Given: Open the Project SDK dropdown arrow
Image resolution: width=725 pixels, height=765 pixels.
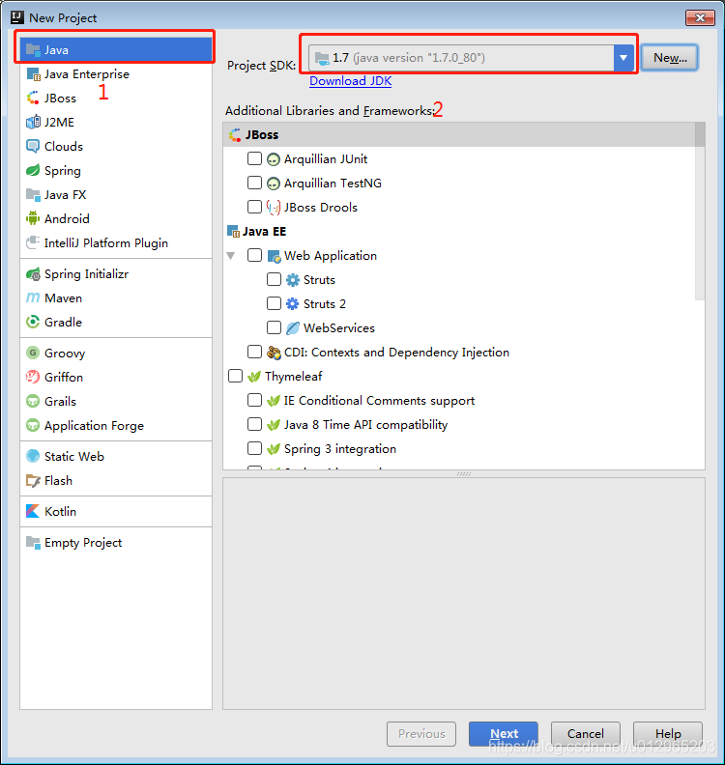Looking at the screenshot, I should coord(623,58).
